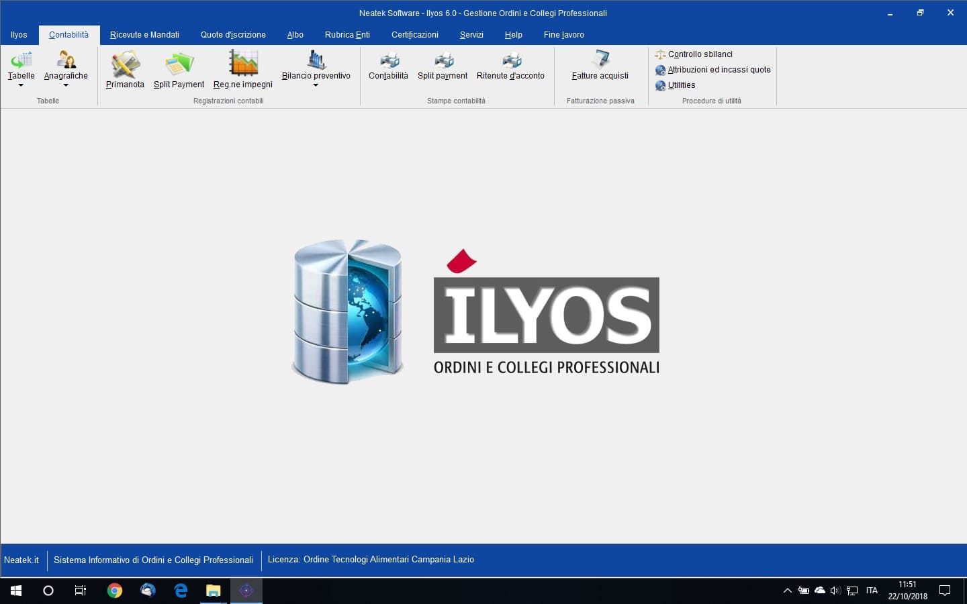Viewport: 967px width, 604px height.
Task: Open the Help tab
Action: pos(514,35)
